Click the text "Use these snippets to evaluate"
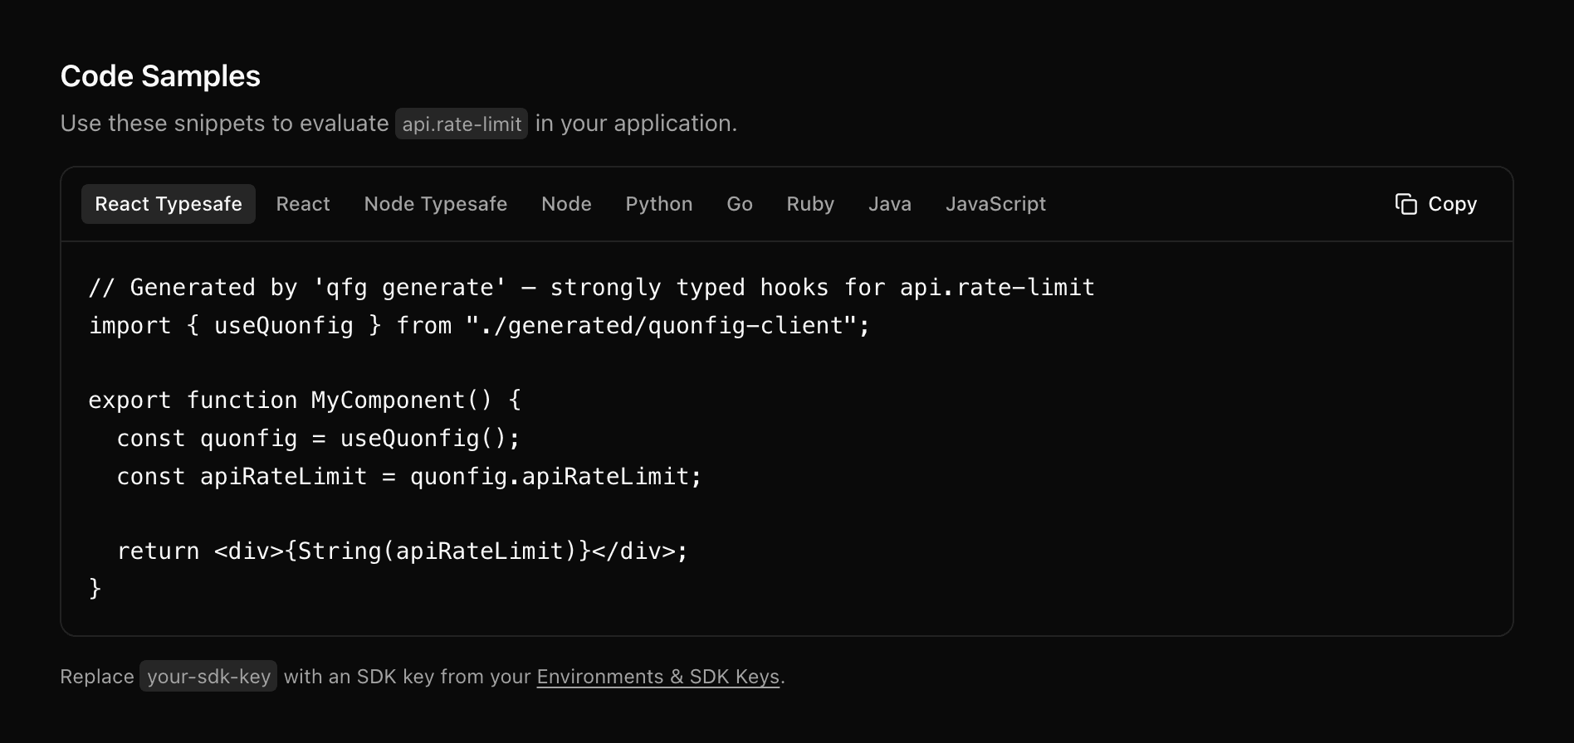 pyautogui.click(x=224, y=124)
